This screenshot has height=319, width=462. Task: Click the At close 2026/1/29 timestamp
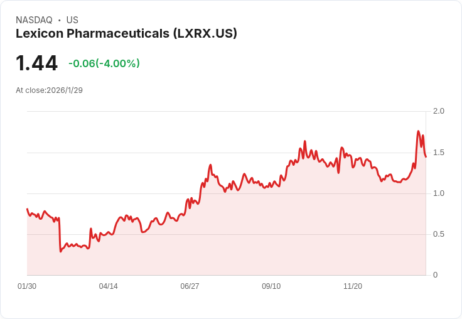coord(49,90)
